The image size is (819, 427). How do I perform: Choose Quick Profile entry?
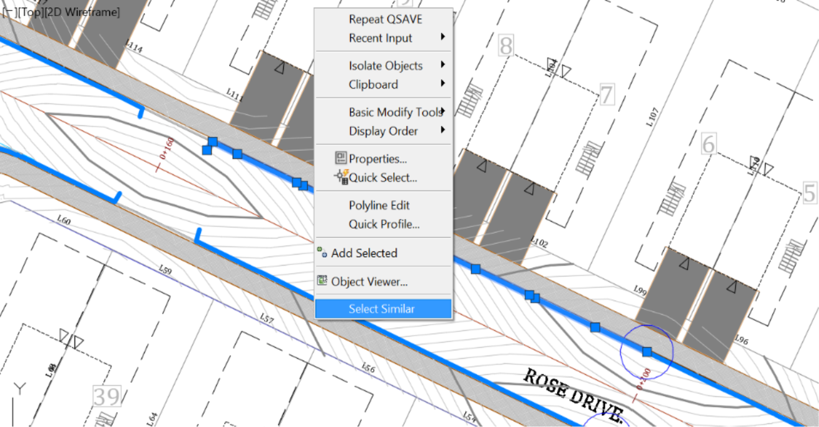tap(384, 224)
